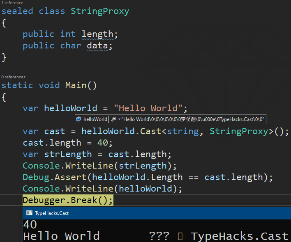Click the Cast method call on helloWorld
291x242 pixels.
(x=151, y=131)
